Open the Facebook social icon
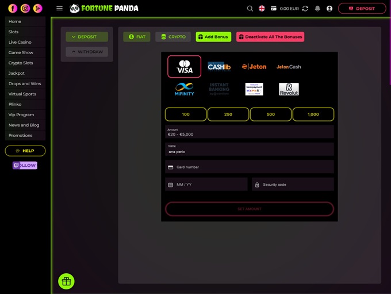Viewport: 391px width, 294px height. coord(13,9)
